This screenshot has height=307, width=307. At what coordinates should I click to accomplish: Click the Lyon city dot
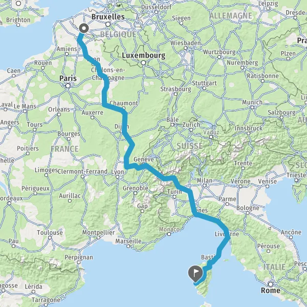click(118, 177)
